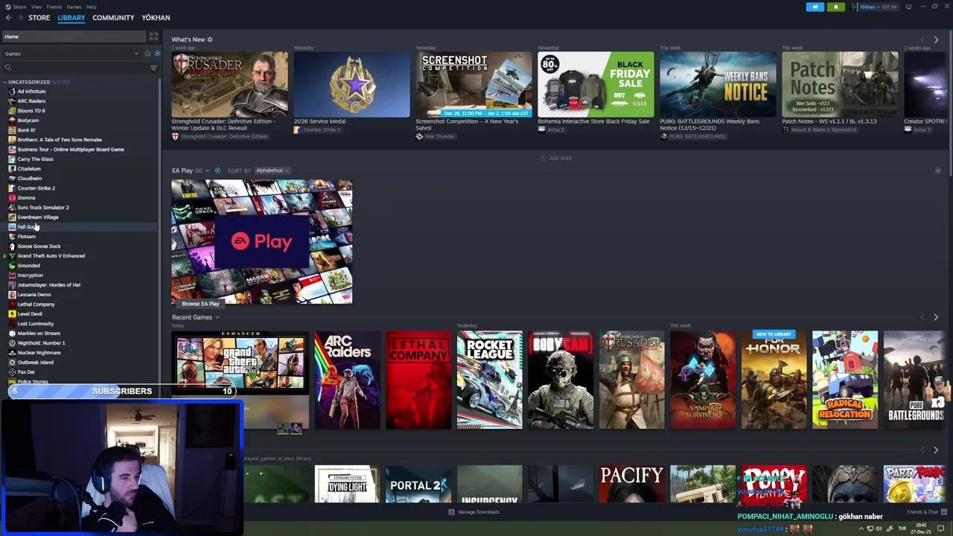The width and height of the screenshot is (953, 536).
Task: Open For Honor recent game cover
Action: (x=774, y=380)
